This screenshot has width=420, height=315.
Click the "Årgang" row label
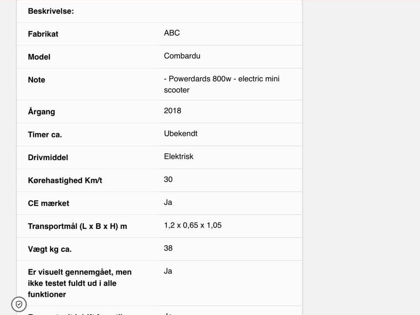click(42, 112)
